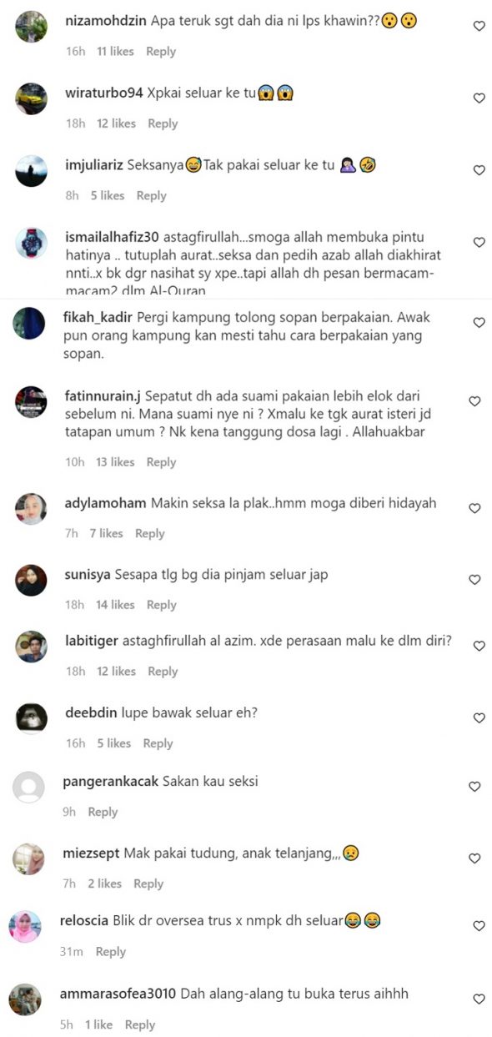Heart the comment from miezsept
The image size is (492, 1037).
[474, 858]
